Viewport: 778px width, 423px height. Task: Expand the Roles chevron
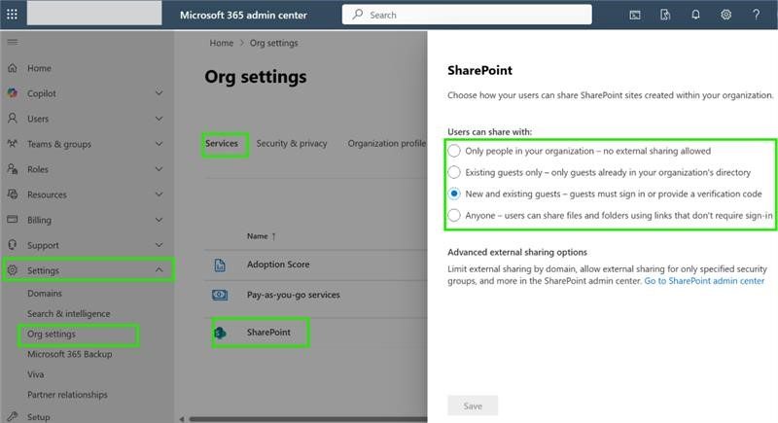159,168
